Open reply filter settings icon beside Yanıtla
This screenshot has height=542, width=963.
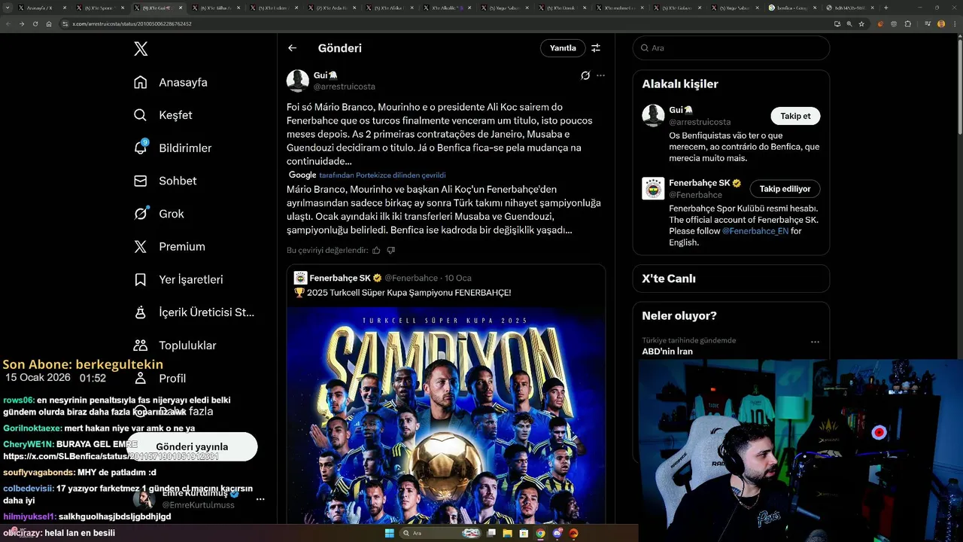pos(596,48)
